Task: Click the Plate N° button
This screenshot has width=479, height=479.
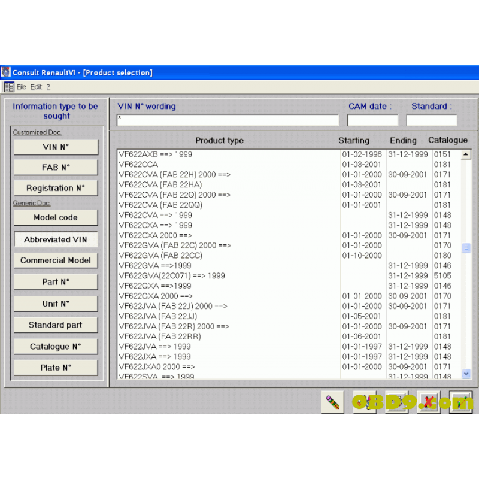Action: (x=56, y=368)
